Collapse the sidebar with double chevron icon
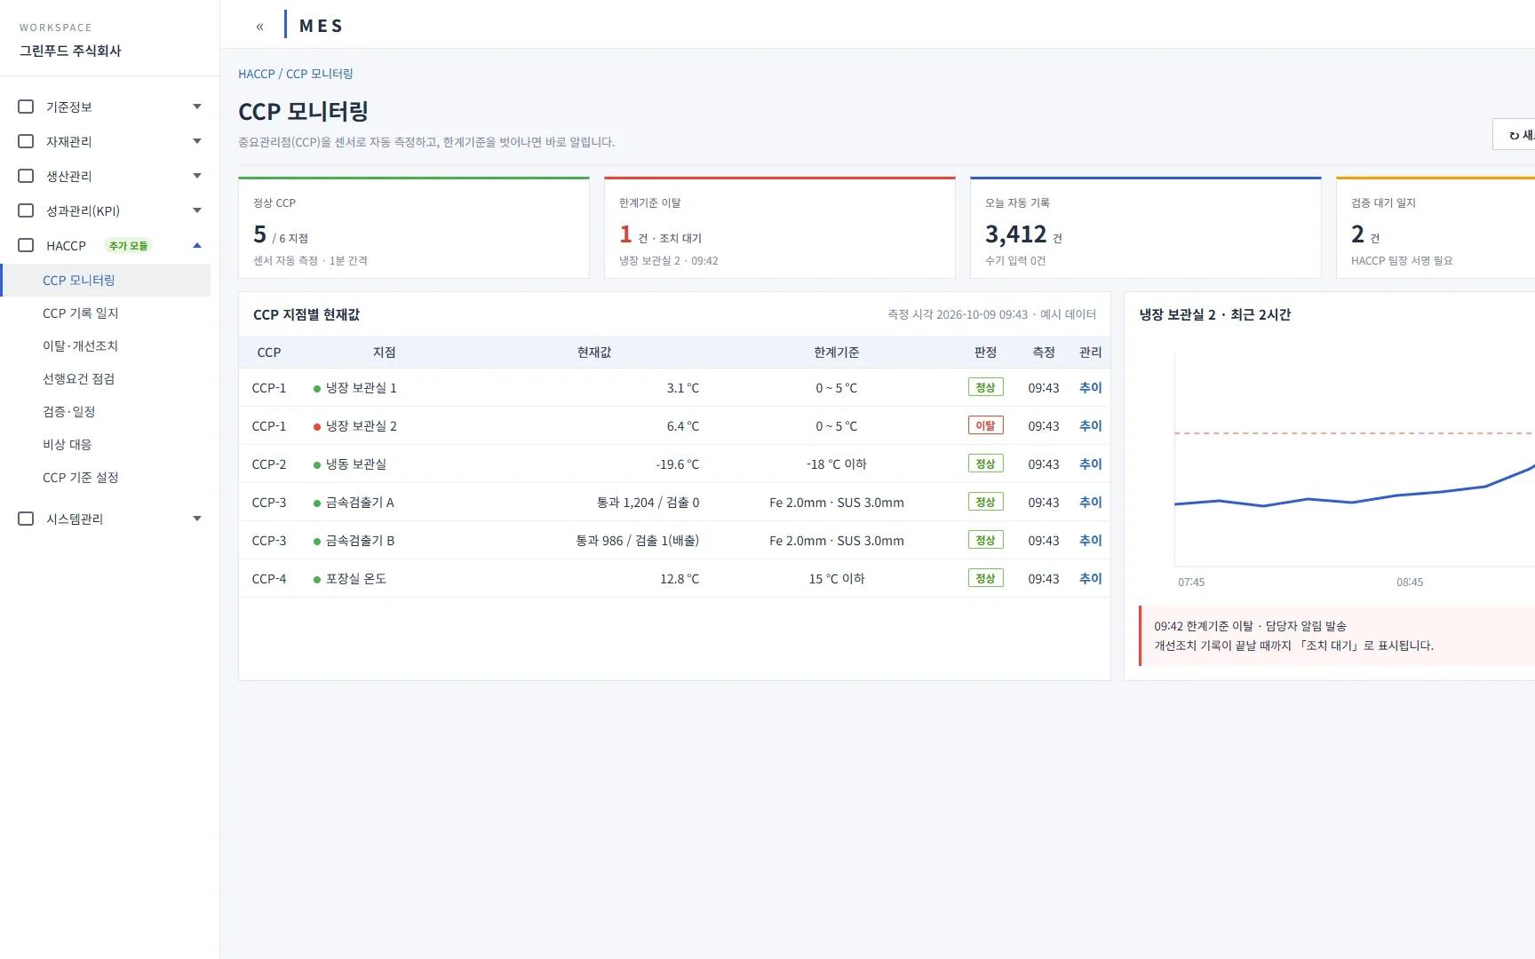This screenshot has height=959, width=1535. (259, 27)
